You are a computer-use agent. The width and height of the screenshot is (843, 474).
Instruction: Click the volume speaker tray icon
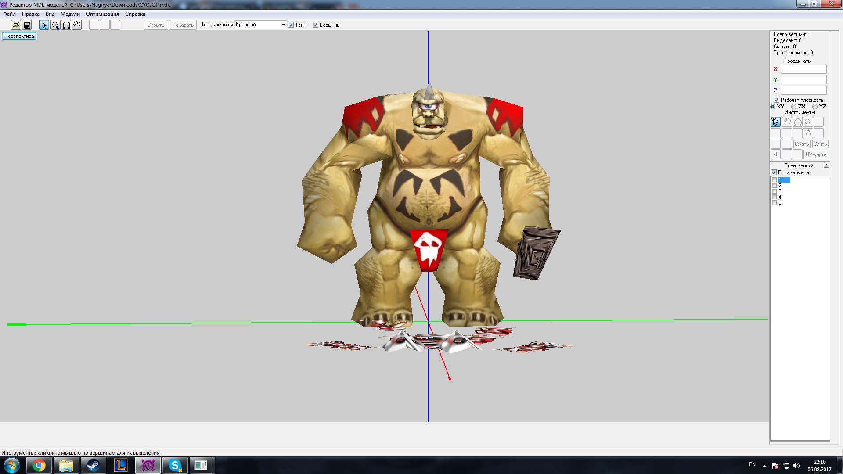(796, 466)
